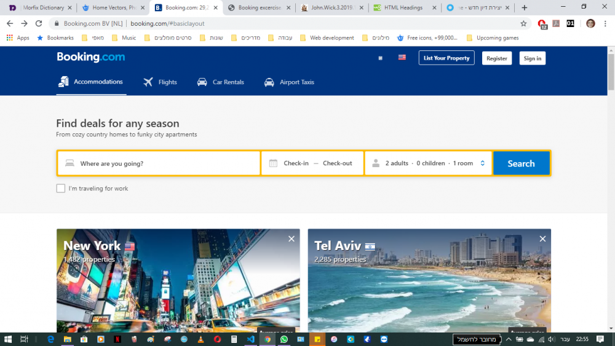Open the עבודה bookmarks folder
This screenshot has width=615, height=346.
click(280, 38)
